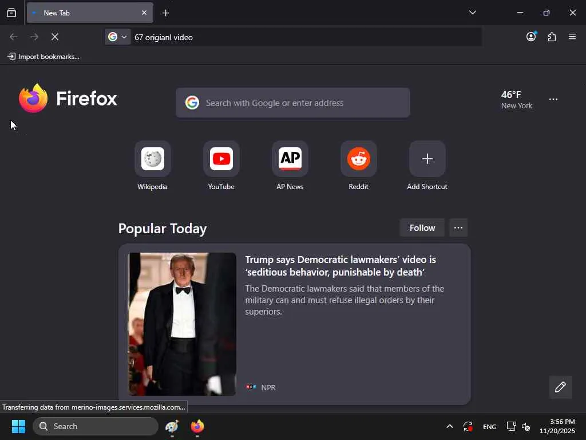Click the Follow button for Popular Today
The image size is (586, 440).
click(422, 228)
